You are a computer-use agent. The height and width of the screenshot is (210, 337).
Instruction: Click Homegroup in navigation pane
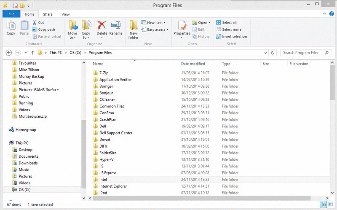click(x=22, y=130)
